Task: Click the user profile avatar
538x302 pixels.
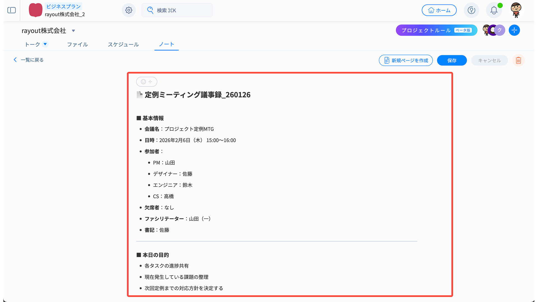Action: pyautogui.click(x=516, y=10)
